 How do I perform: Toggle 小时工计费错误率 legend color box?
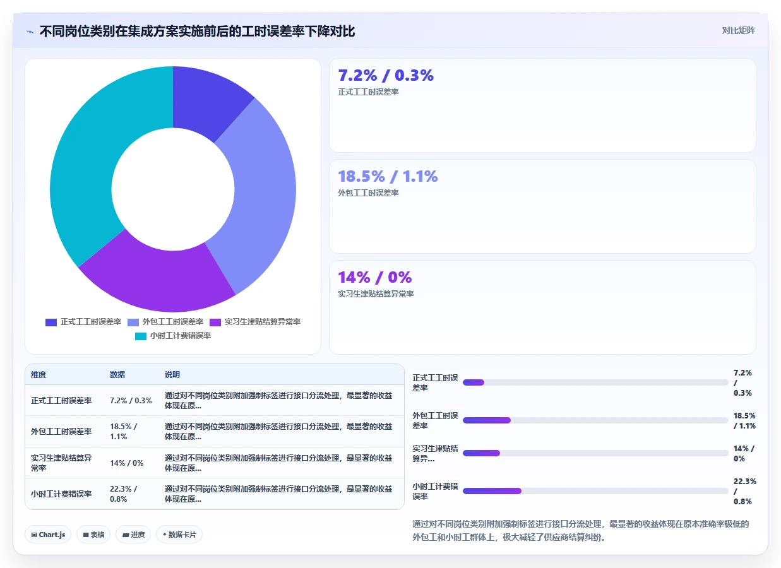[x=141, y=336]
